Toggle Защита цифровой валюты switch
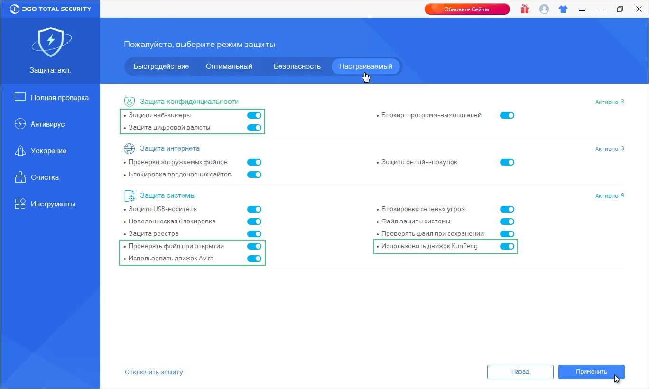This screenshot has width=649, height=389. click(x=254, y=128)
